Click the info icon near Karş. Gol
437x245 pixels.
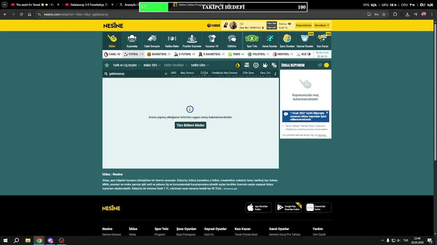tap(275, 73)
